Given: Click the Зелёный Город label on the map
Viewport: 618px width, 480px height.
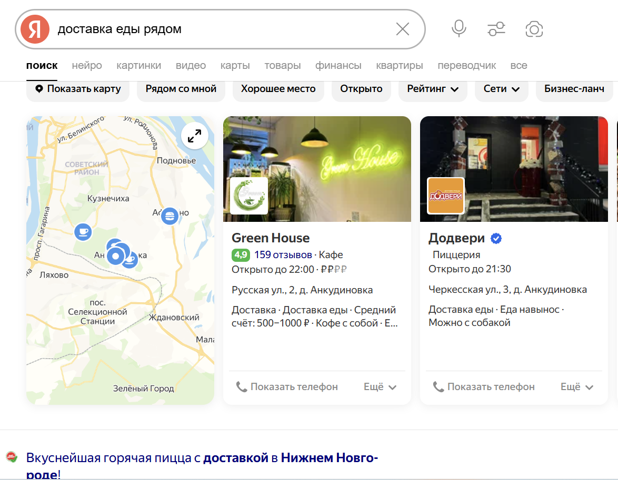Looking at the screenshot, I should (144, 389).
